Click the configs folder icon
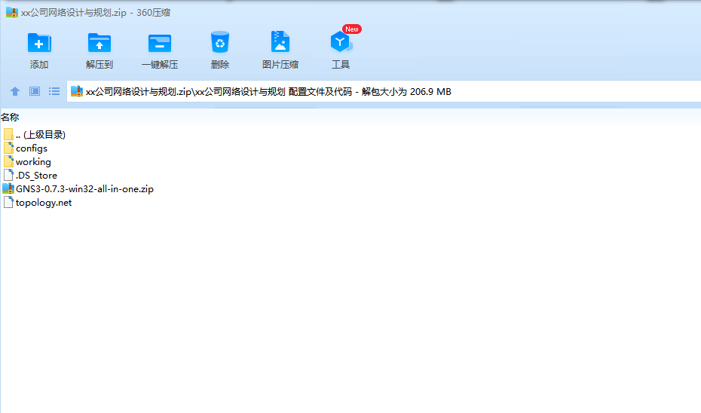This screenshot has width=701, height=413. click(8, 148)
